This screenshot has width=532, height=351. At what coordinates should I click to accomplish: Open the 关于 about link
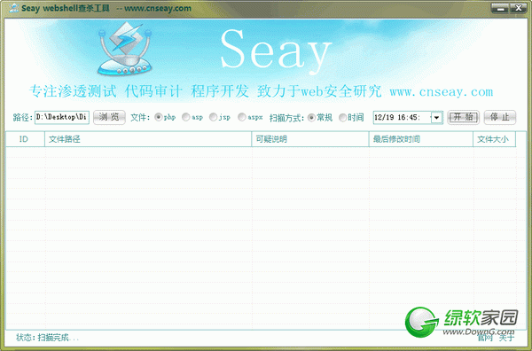(506, 338)
